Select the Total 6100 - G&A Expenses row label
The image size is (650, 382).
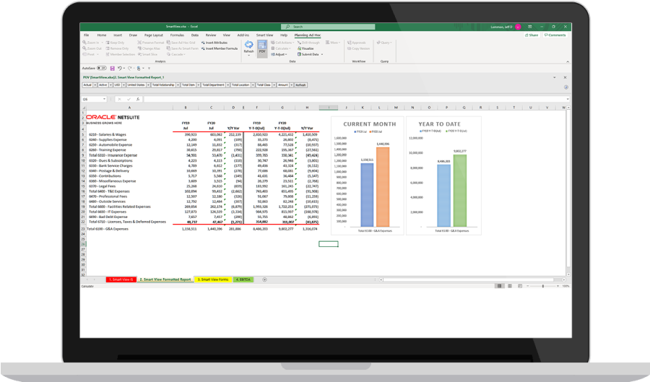[108, 229]
